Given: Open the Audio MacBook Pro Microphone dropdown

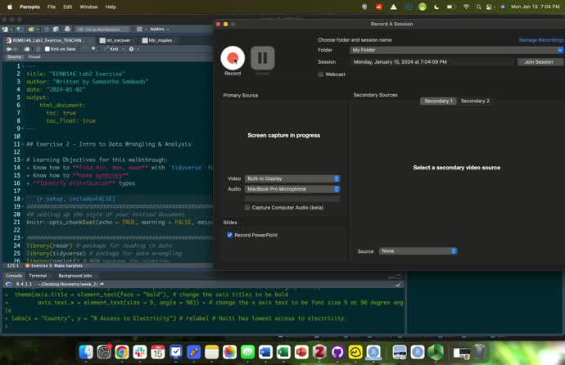Looking at the screenshot, I should coord(292,189).
